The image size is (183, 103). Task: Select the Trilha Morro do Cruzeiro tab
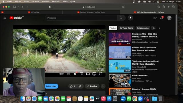149,12
